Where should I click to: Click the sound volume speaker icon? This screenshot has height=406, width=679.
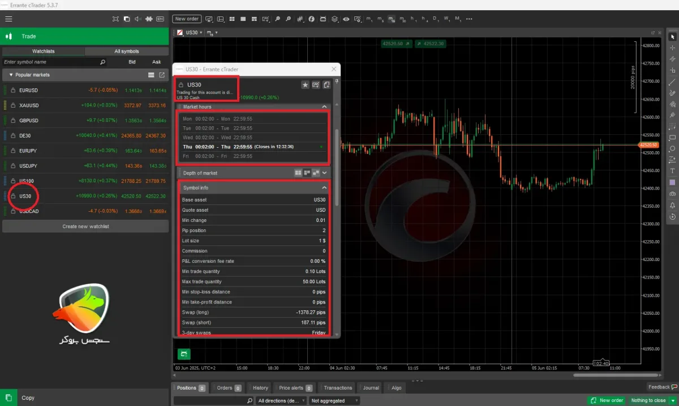point(137,19)
